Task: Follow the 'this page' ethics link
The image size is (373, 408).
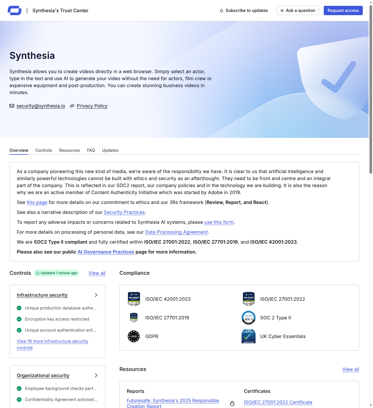Action: (x=37, y=202)
